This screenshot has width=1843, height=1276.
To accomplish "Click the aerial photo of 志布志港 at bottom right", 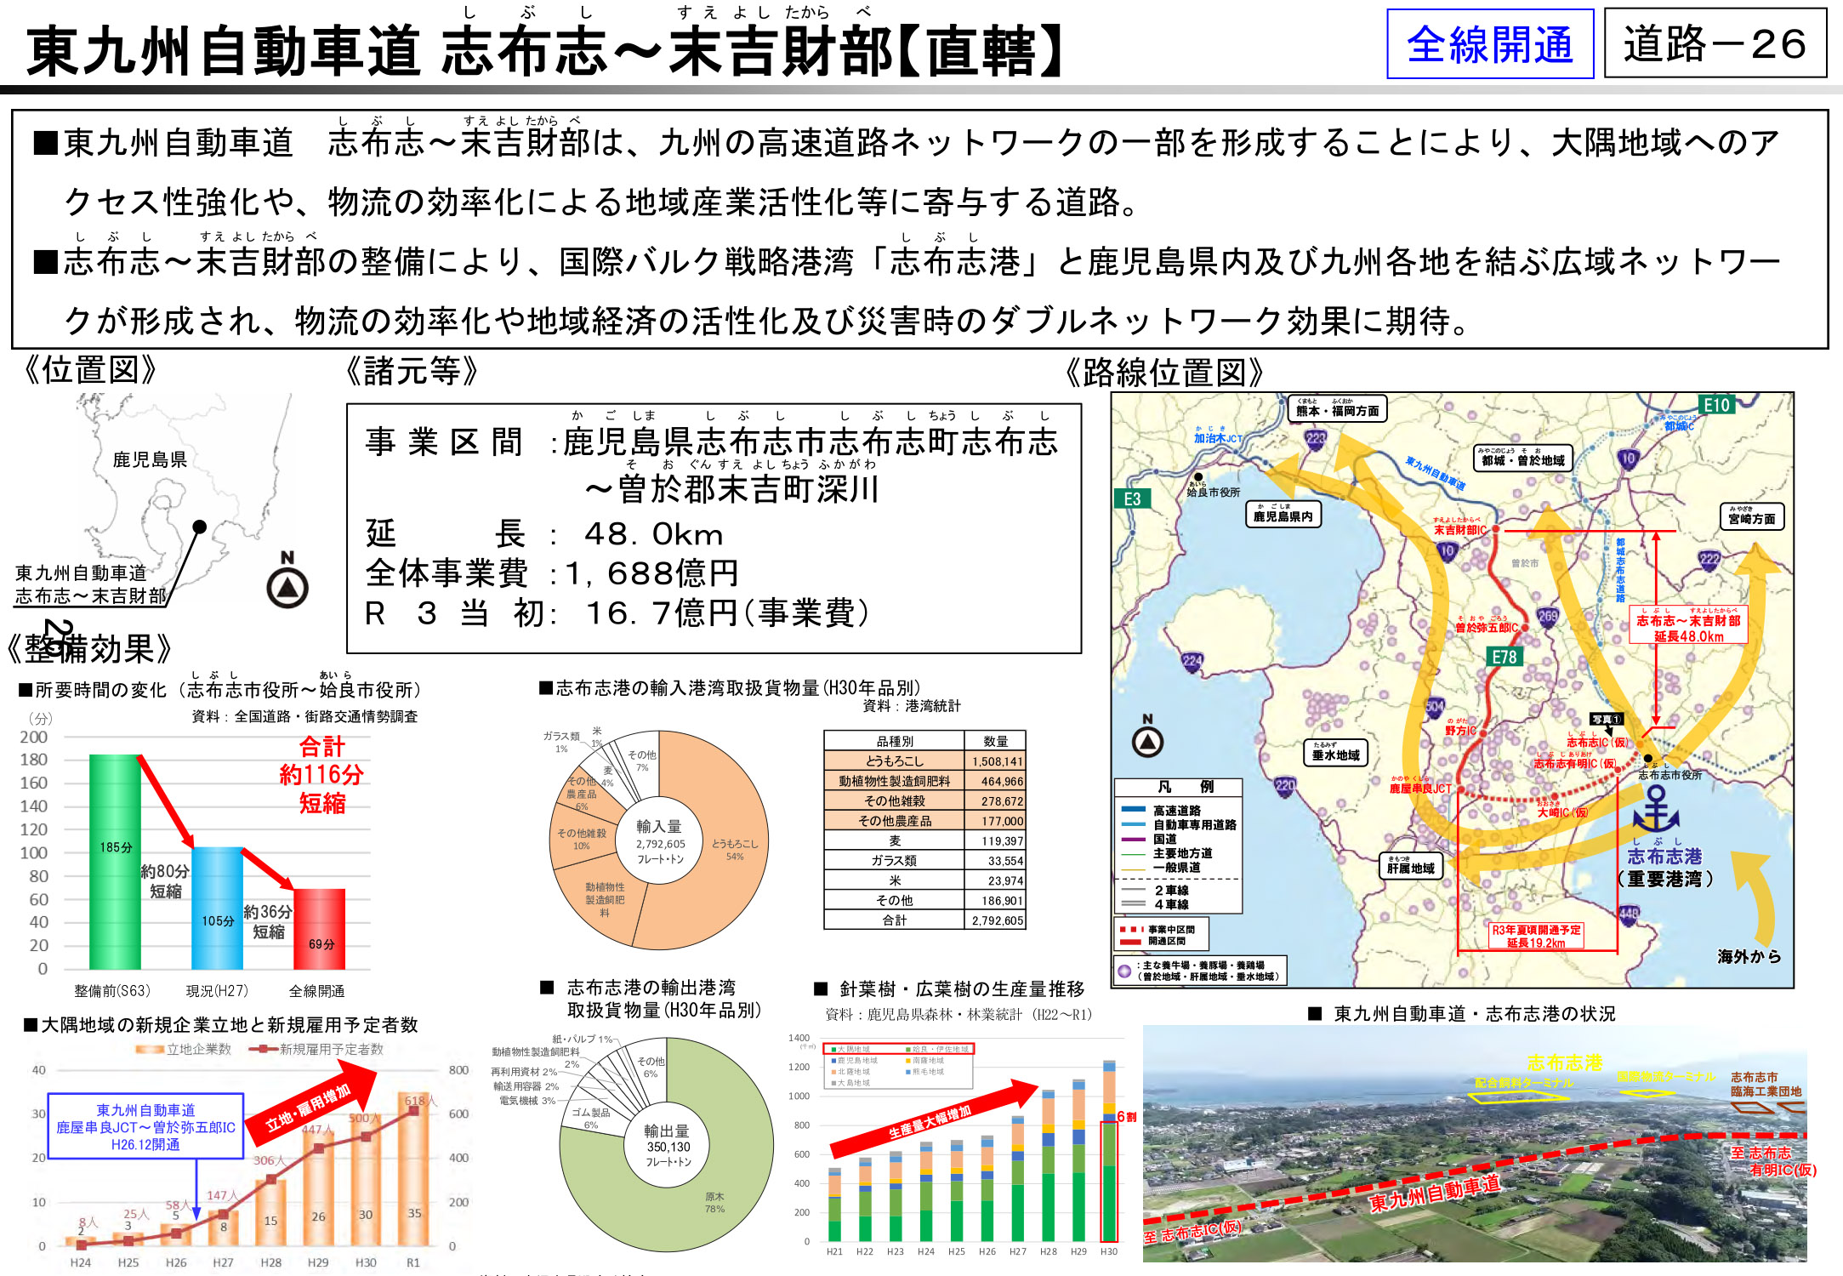I will (1488, 1148).
